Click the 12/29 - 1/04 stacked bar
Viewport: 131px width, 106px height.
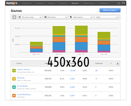click(36, 47)
